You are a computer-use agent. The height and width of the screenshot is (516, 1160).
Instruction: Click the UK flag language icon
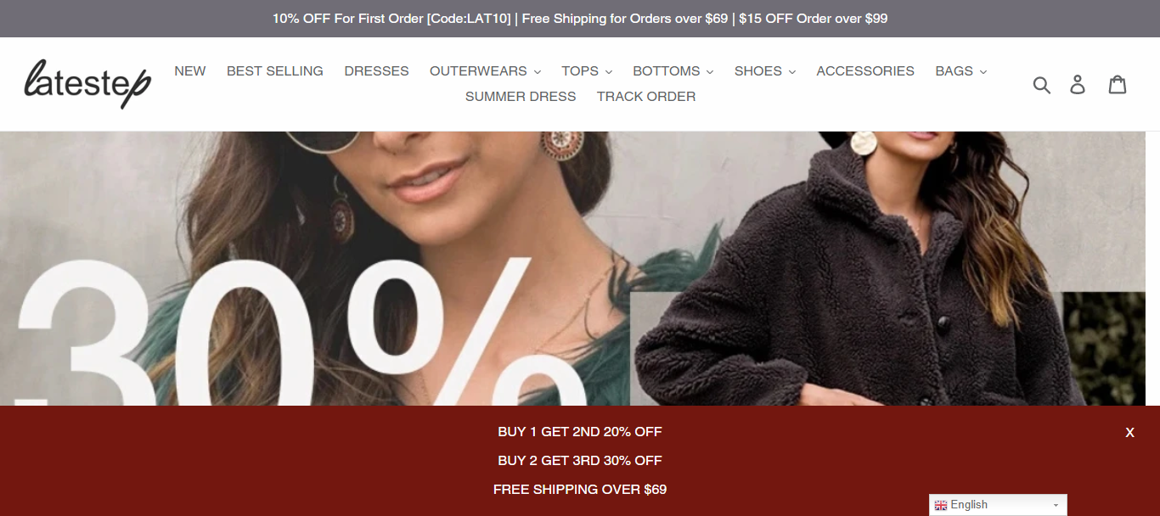pos(940,505)
